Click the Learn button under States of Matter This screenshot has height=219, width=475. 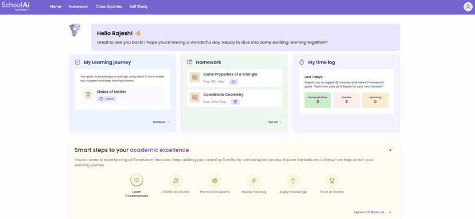click(107, 99)
